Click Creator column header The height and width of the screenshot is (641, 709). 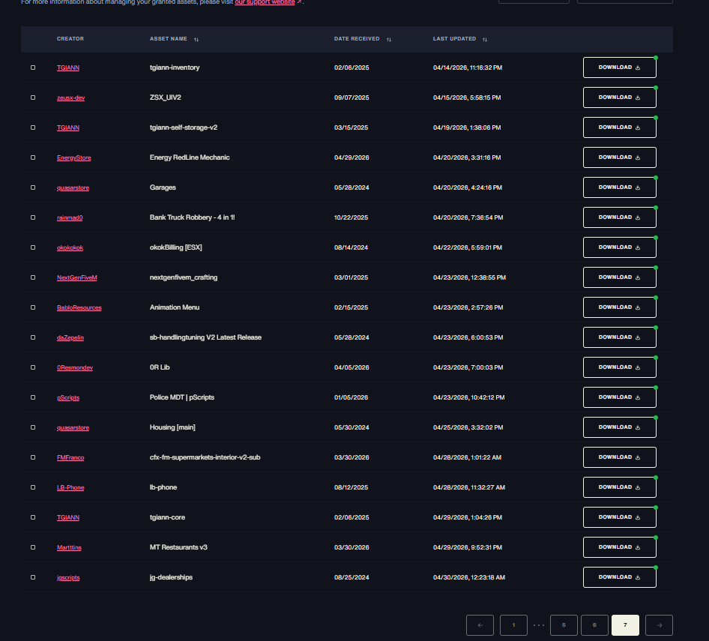click(x=70, y=39)
